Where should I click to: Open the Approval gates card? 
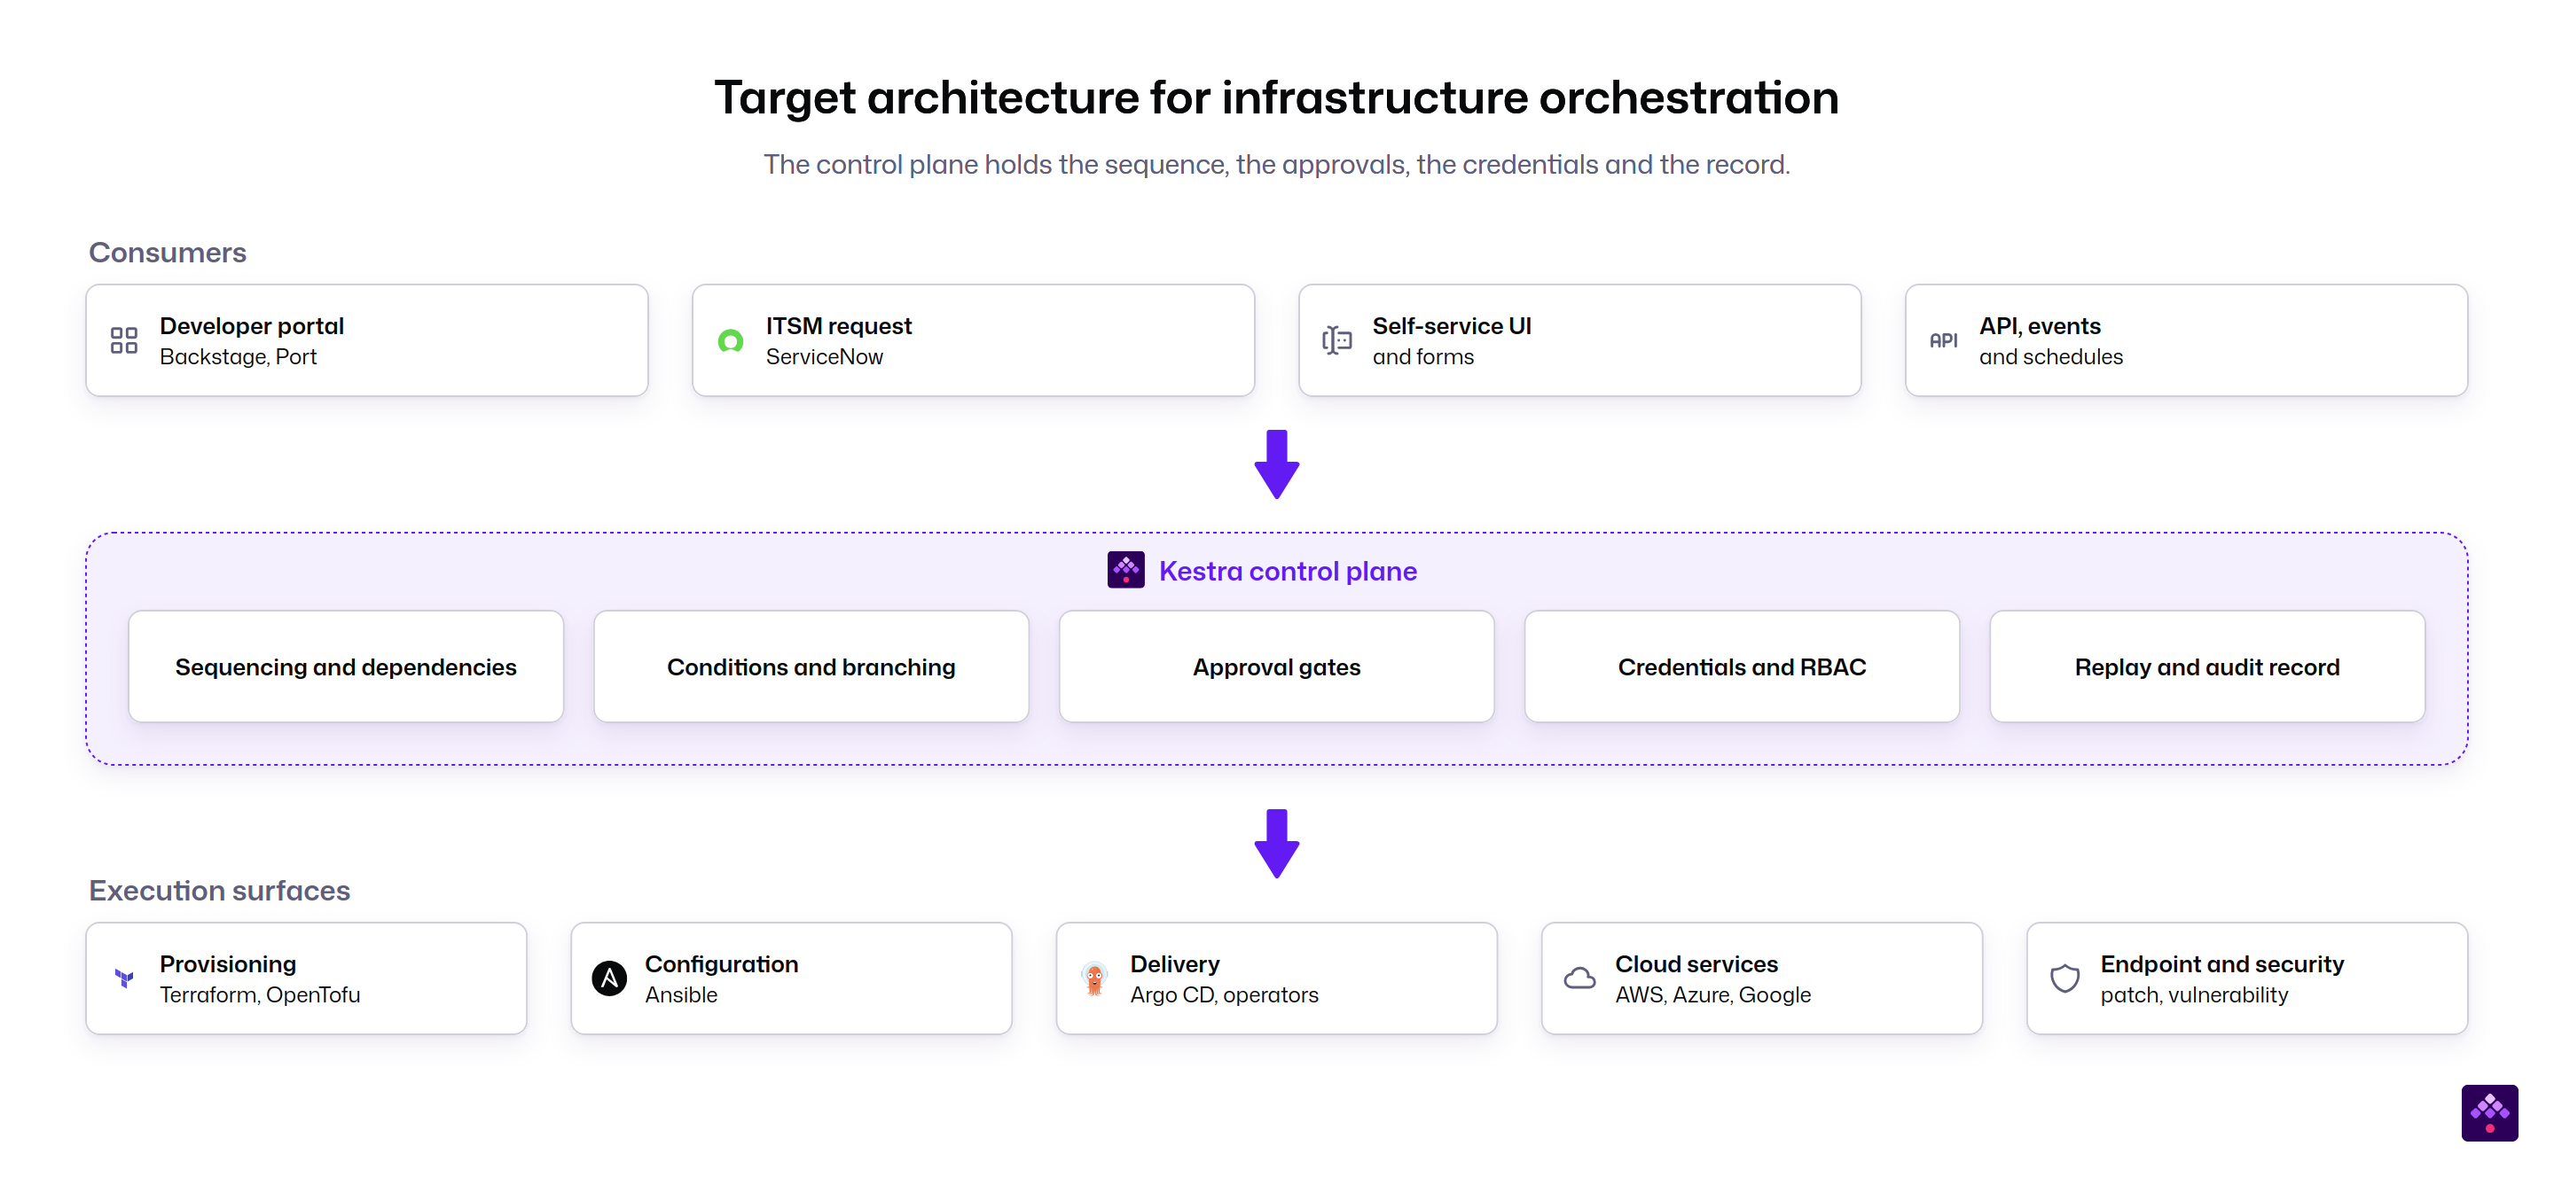[x=1276, y=666]
